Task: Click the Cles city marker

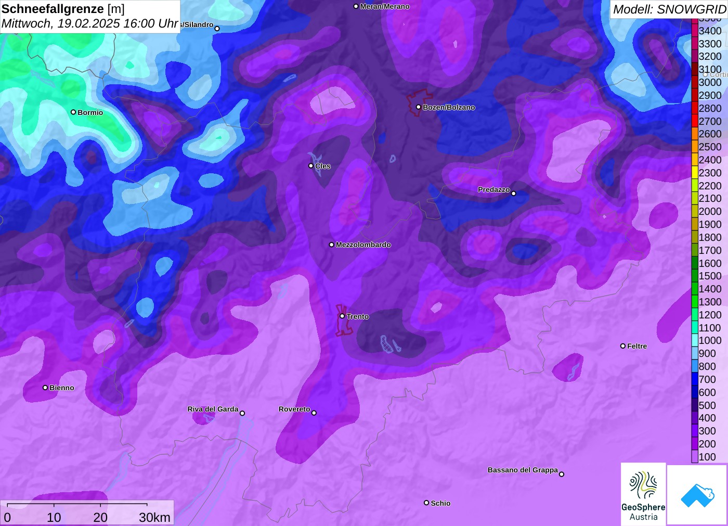Action: [x=311, y=166]
